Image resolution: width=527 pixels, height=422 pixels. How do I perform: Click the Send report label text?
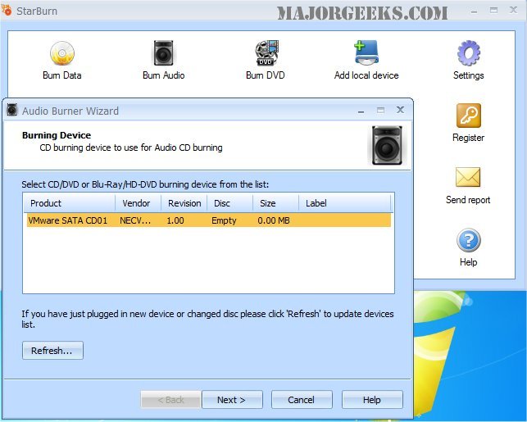tap(468, 200)
